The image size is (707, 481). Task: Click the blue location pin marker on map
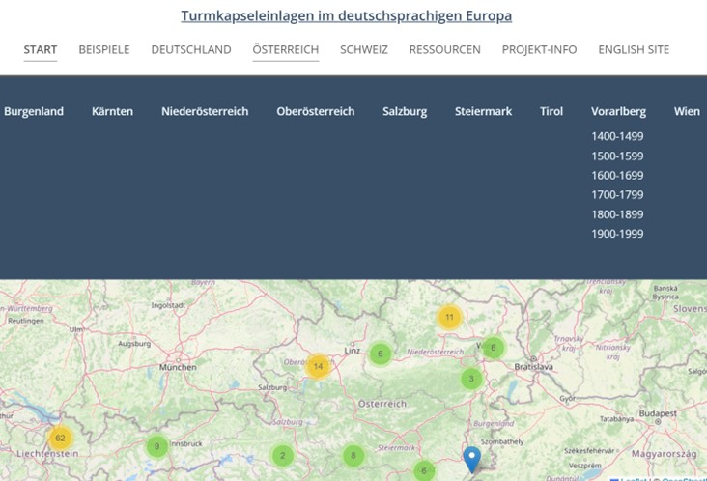pyautogui.click(x=471, y=459)
